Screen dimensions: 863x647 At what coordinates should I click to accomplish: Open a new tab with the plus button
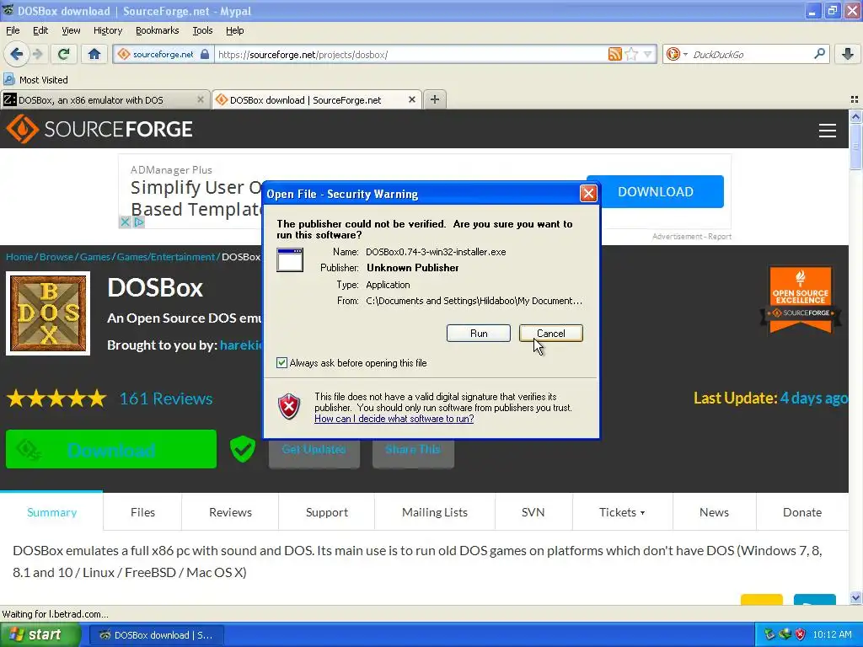pyautogui.click(x=435, y=99)
